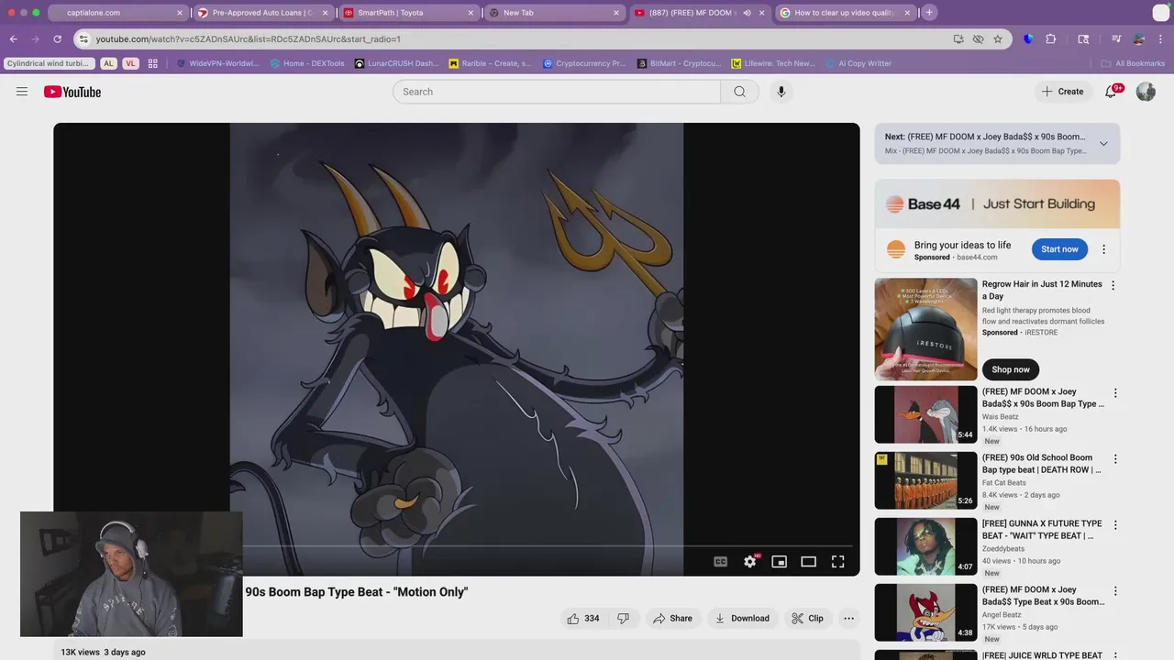Click the search magnifier button
1174x660 pixels.
[739, 92]
